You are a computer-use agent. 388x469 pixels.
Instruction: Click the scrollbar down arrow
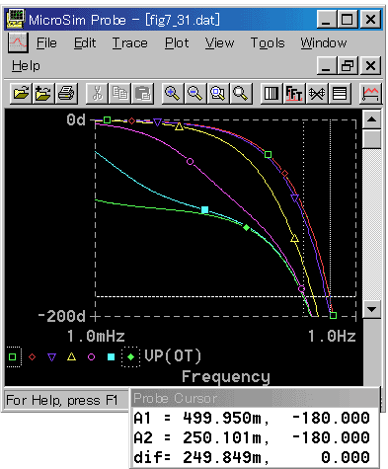pyautogui.click(x=372, y=309)
